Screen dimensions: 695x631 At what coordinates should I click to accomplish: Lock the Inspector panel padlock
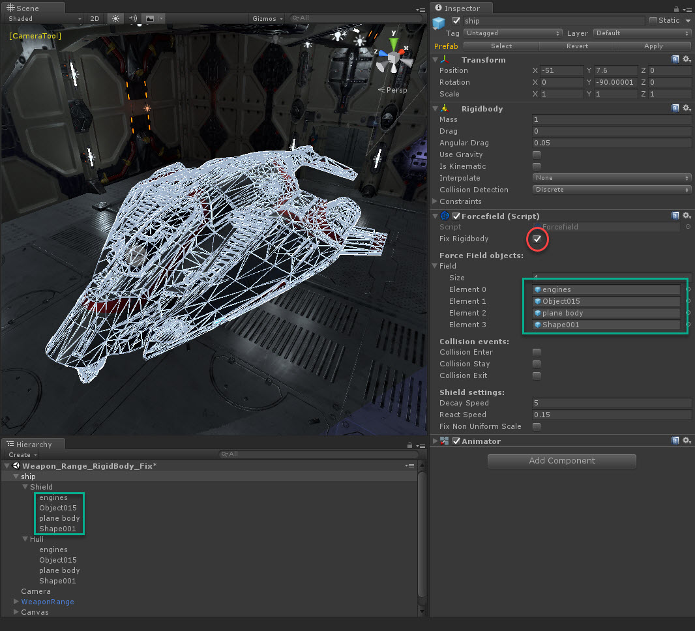(676, 9)
